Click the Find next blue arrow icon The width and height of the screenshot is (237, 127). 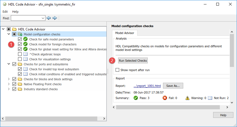(x=55, y=18)
